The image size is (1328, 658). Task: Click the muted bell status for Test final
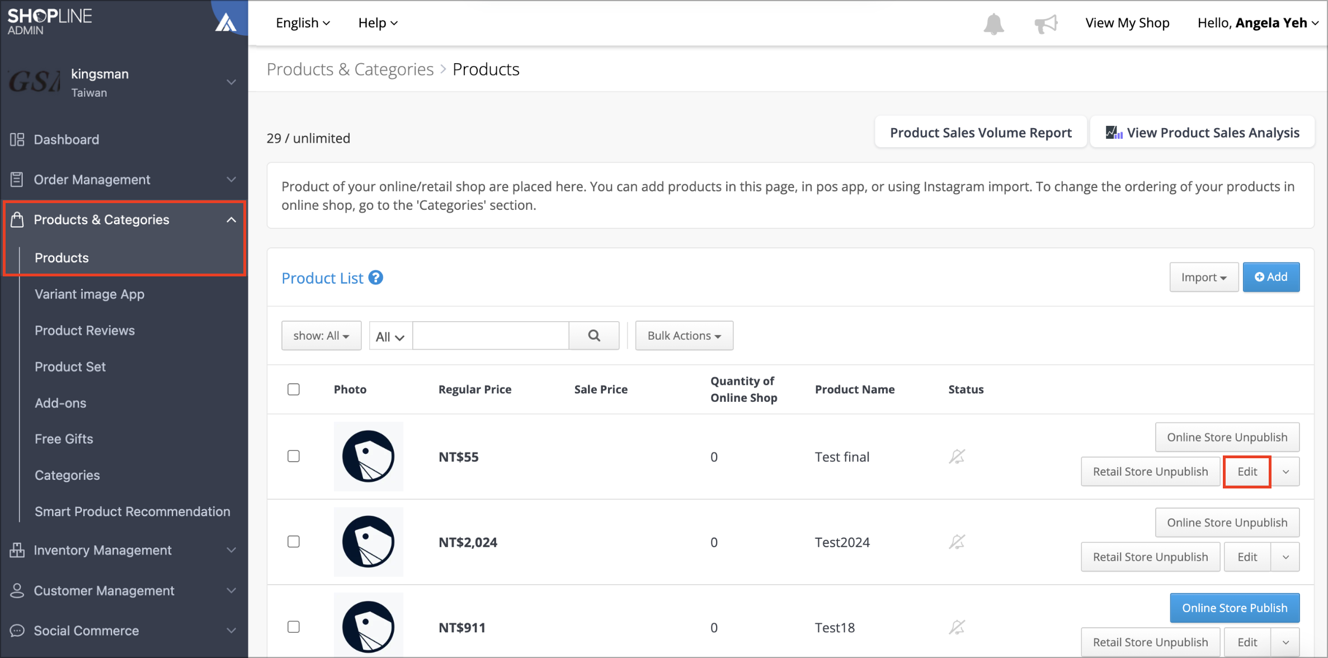[957, 457]
